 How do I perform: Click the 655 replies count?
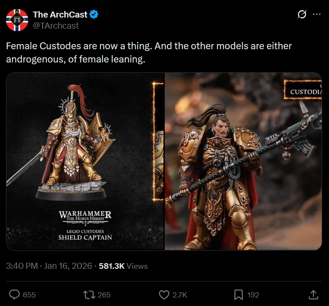[29, 295]
